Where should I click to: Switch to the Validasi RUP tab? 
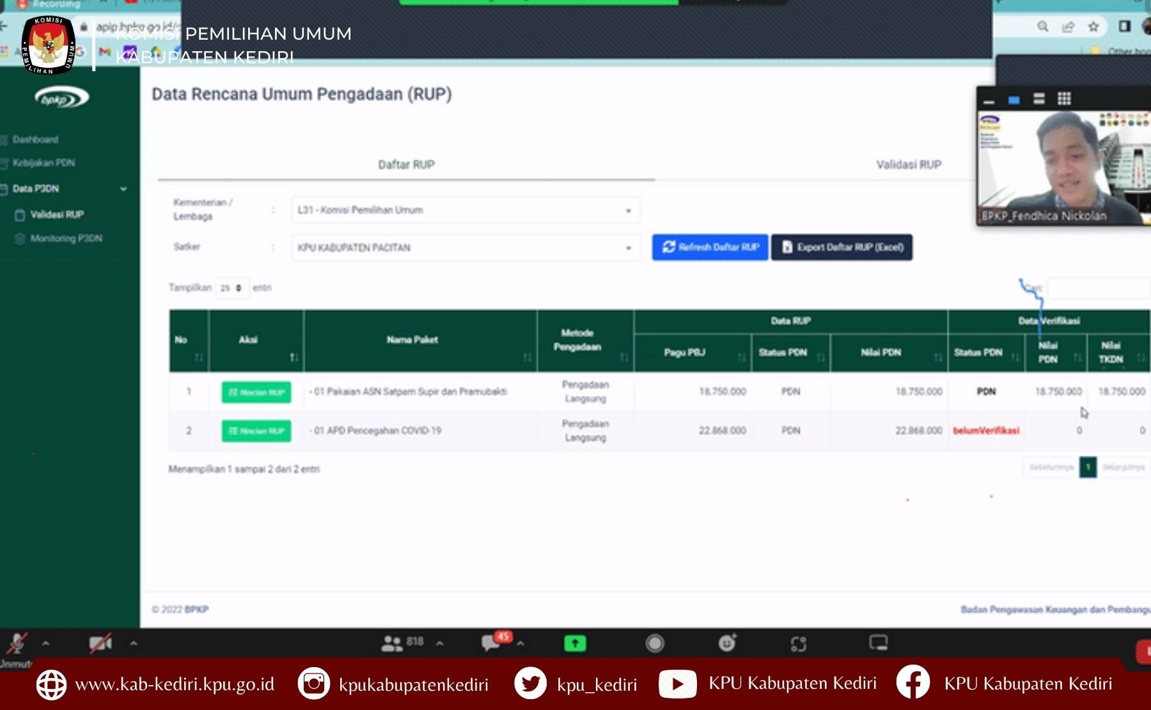click(908, 165)
